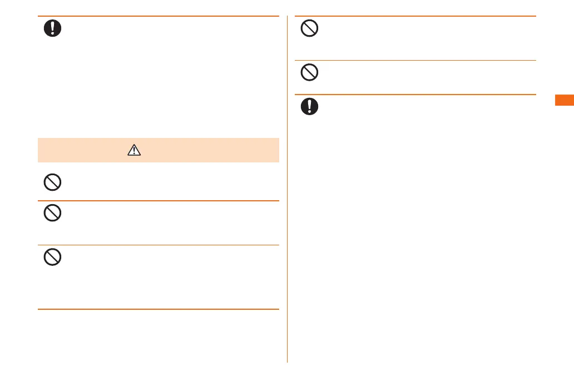Select the top prohibition icon in right column

309,28
